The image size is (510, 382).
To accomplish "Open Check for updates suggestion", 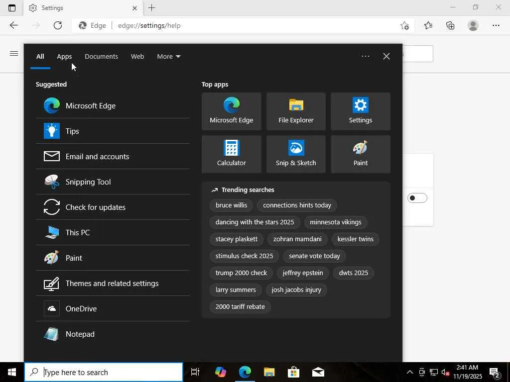I will [x=113, y=207].
